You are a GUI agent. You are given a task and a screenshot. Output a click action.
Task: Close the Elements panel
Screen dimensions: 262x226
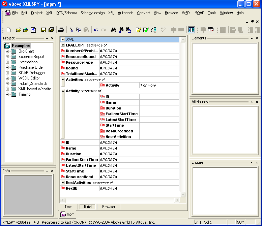(x=257, y=38)
